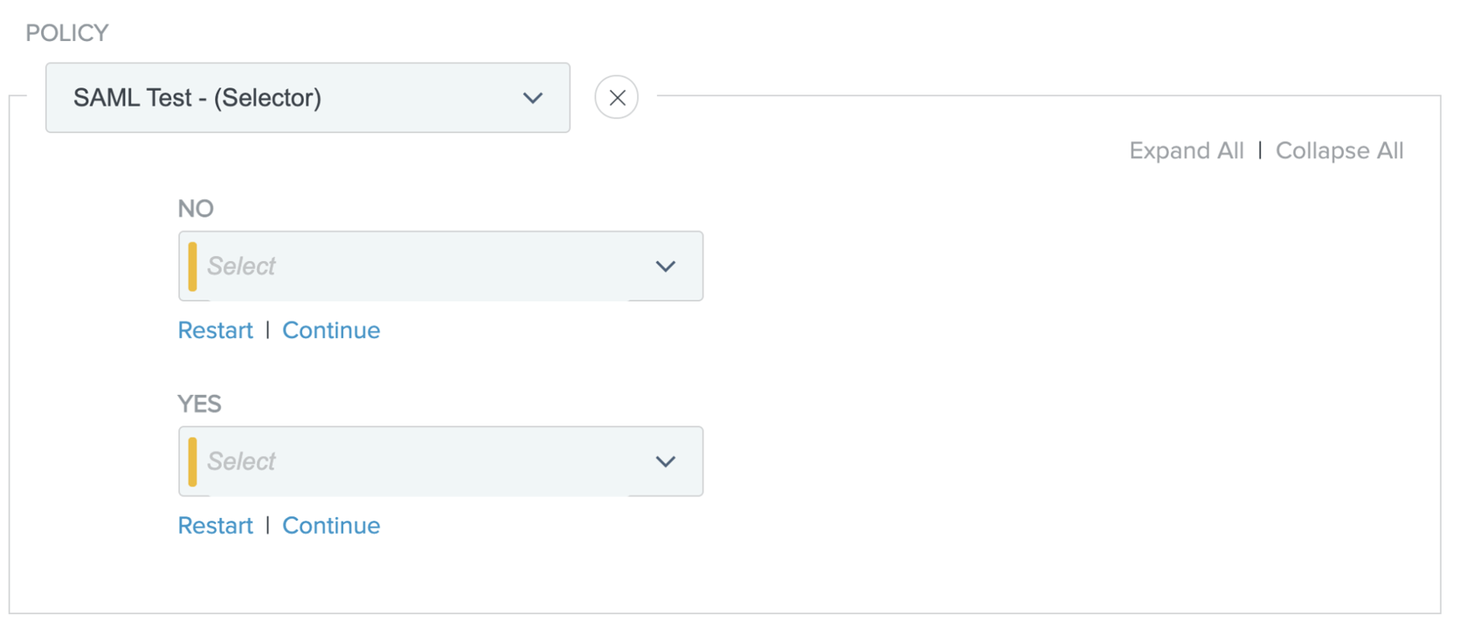This screenshot has width=1467, height=629.
Task: Click Continue under the NO branch
Action: pyautogui.click(x=331, y=330)
